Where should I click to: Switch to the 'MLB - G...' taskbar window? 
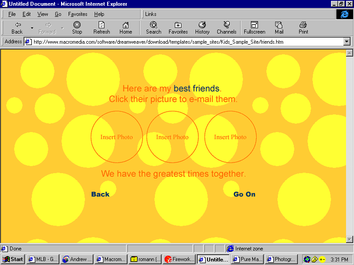(x=43, y=259)
